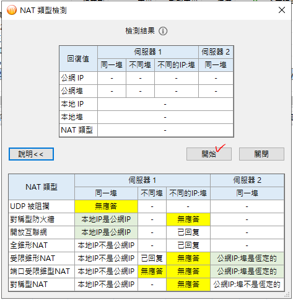The width and height of the screenshot is (293, 300).
Task: Select the NAT 類型 result row
Action: (x=146, y=130)
